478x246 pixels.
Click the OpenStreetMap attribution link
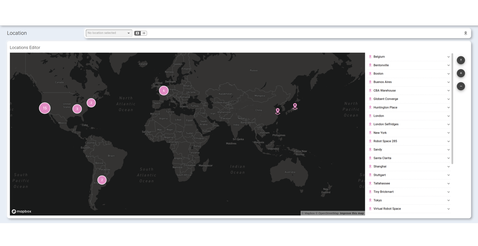(x=327, y=213)
